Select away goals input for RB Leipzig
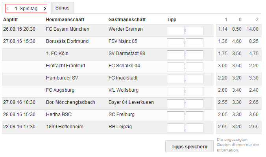 [x=194, y=128]
